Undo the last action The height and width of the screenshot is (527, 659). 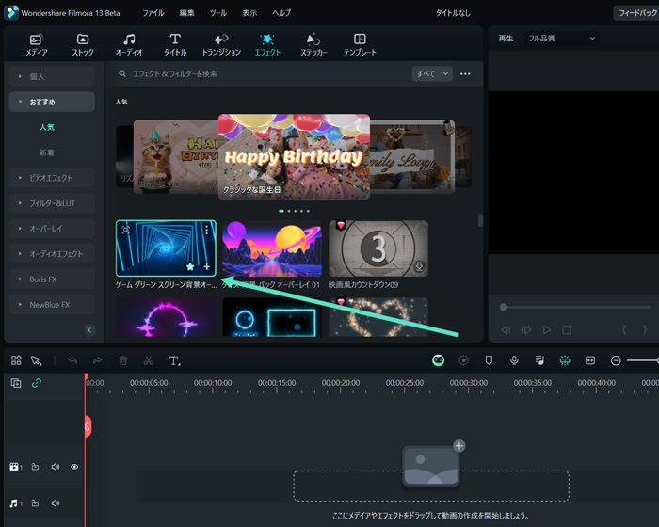(x=72, y=360)
